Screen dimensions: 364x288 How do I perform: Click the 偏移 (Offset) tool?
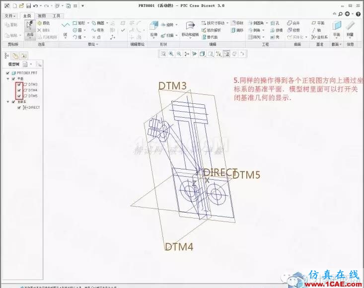(237, 30)
